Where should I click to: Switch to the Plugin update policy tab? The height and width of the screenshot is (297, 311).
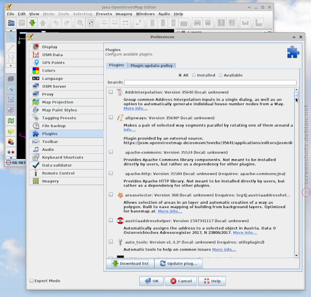pyautogui.click(x=151, y=65)
